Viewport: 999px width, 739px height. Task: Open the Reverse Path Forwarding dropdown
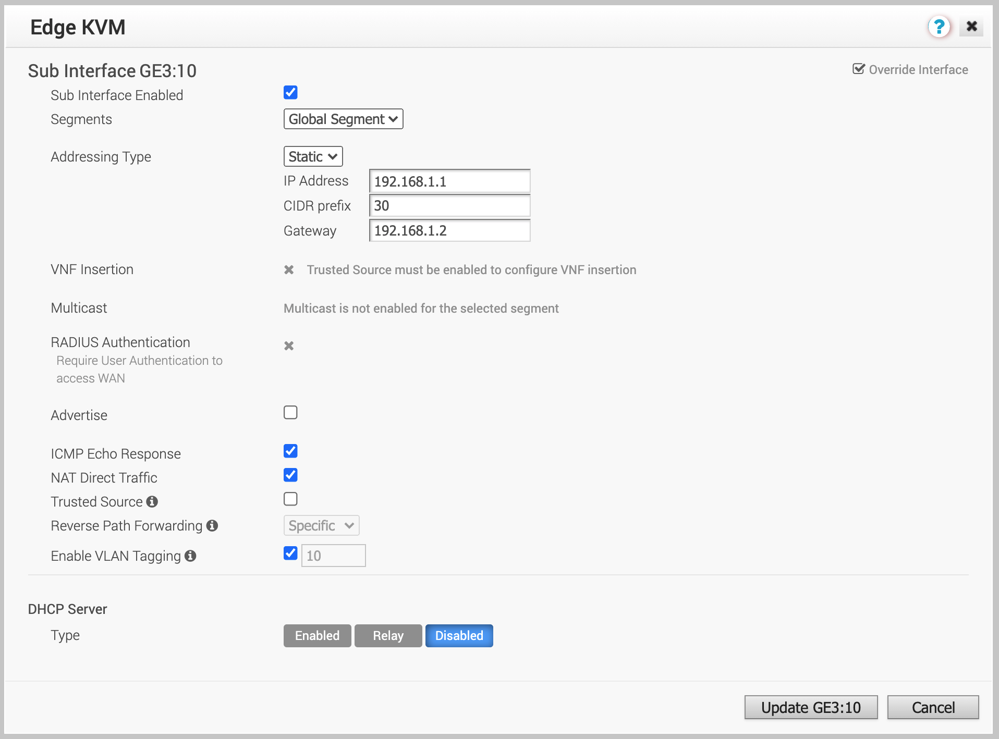point(321,525)
